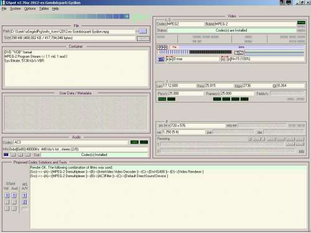The height and width of the screenshot is (233, 311).
Task: Click the "Render OK" result line
Action: click(72, 167)
